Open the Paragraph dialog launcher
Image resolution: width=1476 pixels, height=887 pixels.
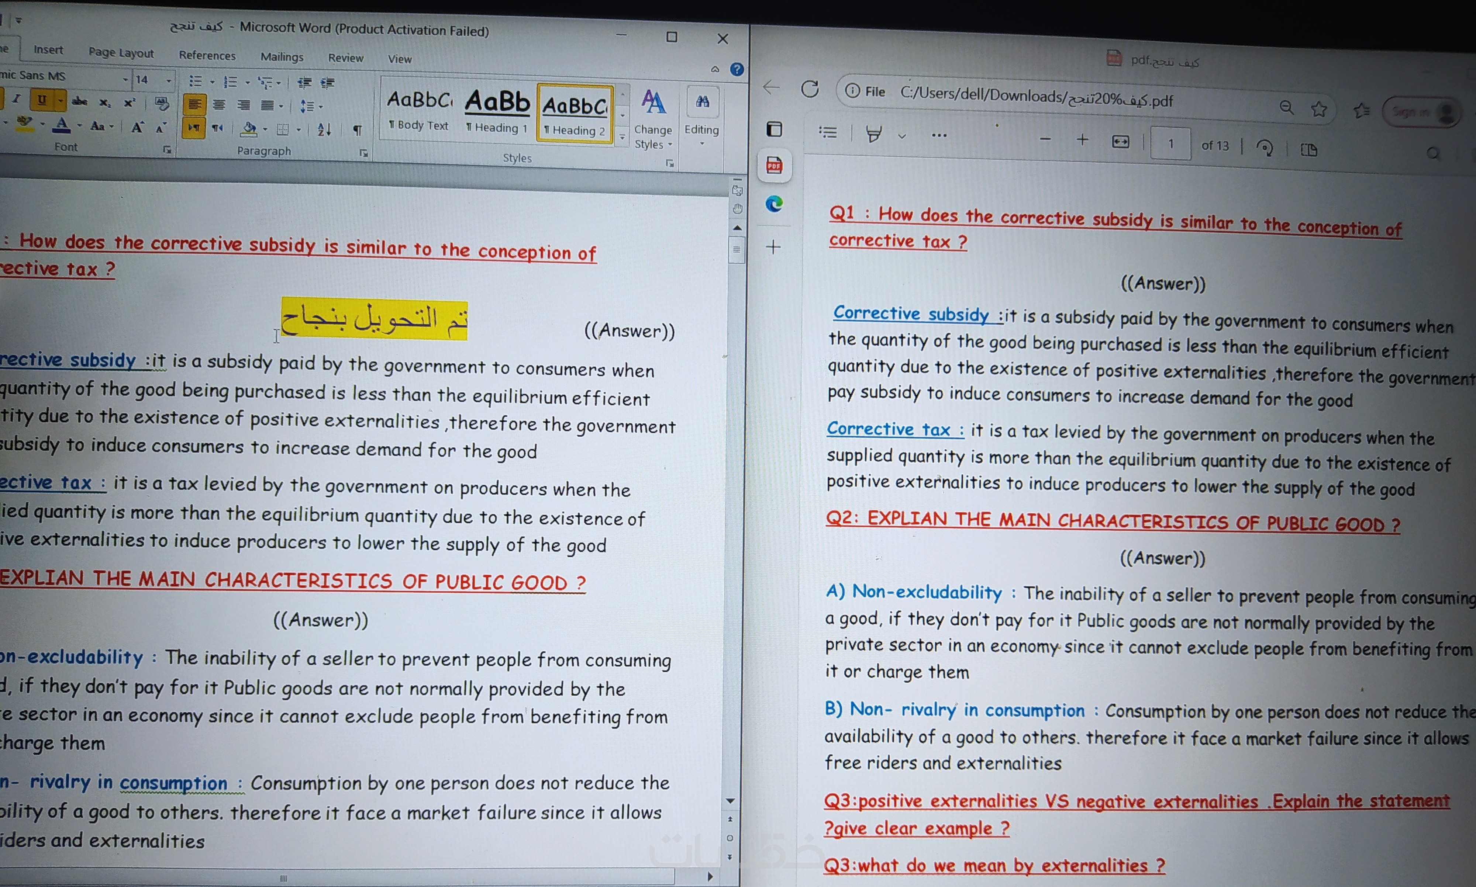[x=363, y=153]
